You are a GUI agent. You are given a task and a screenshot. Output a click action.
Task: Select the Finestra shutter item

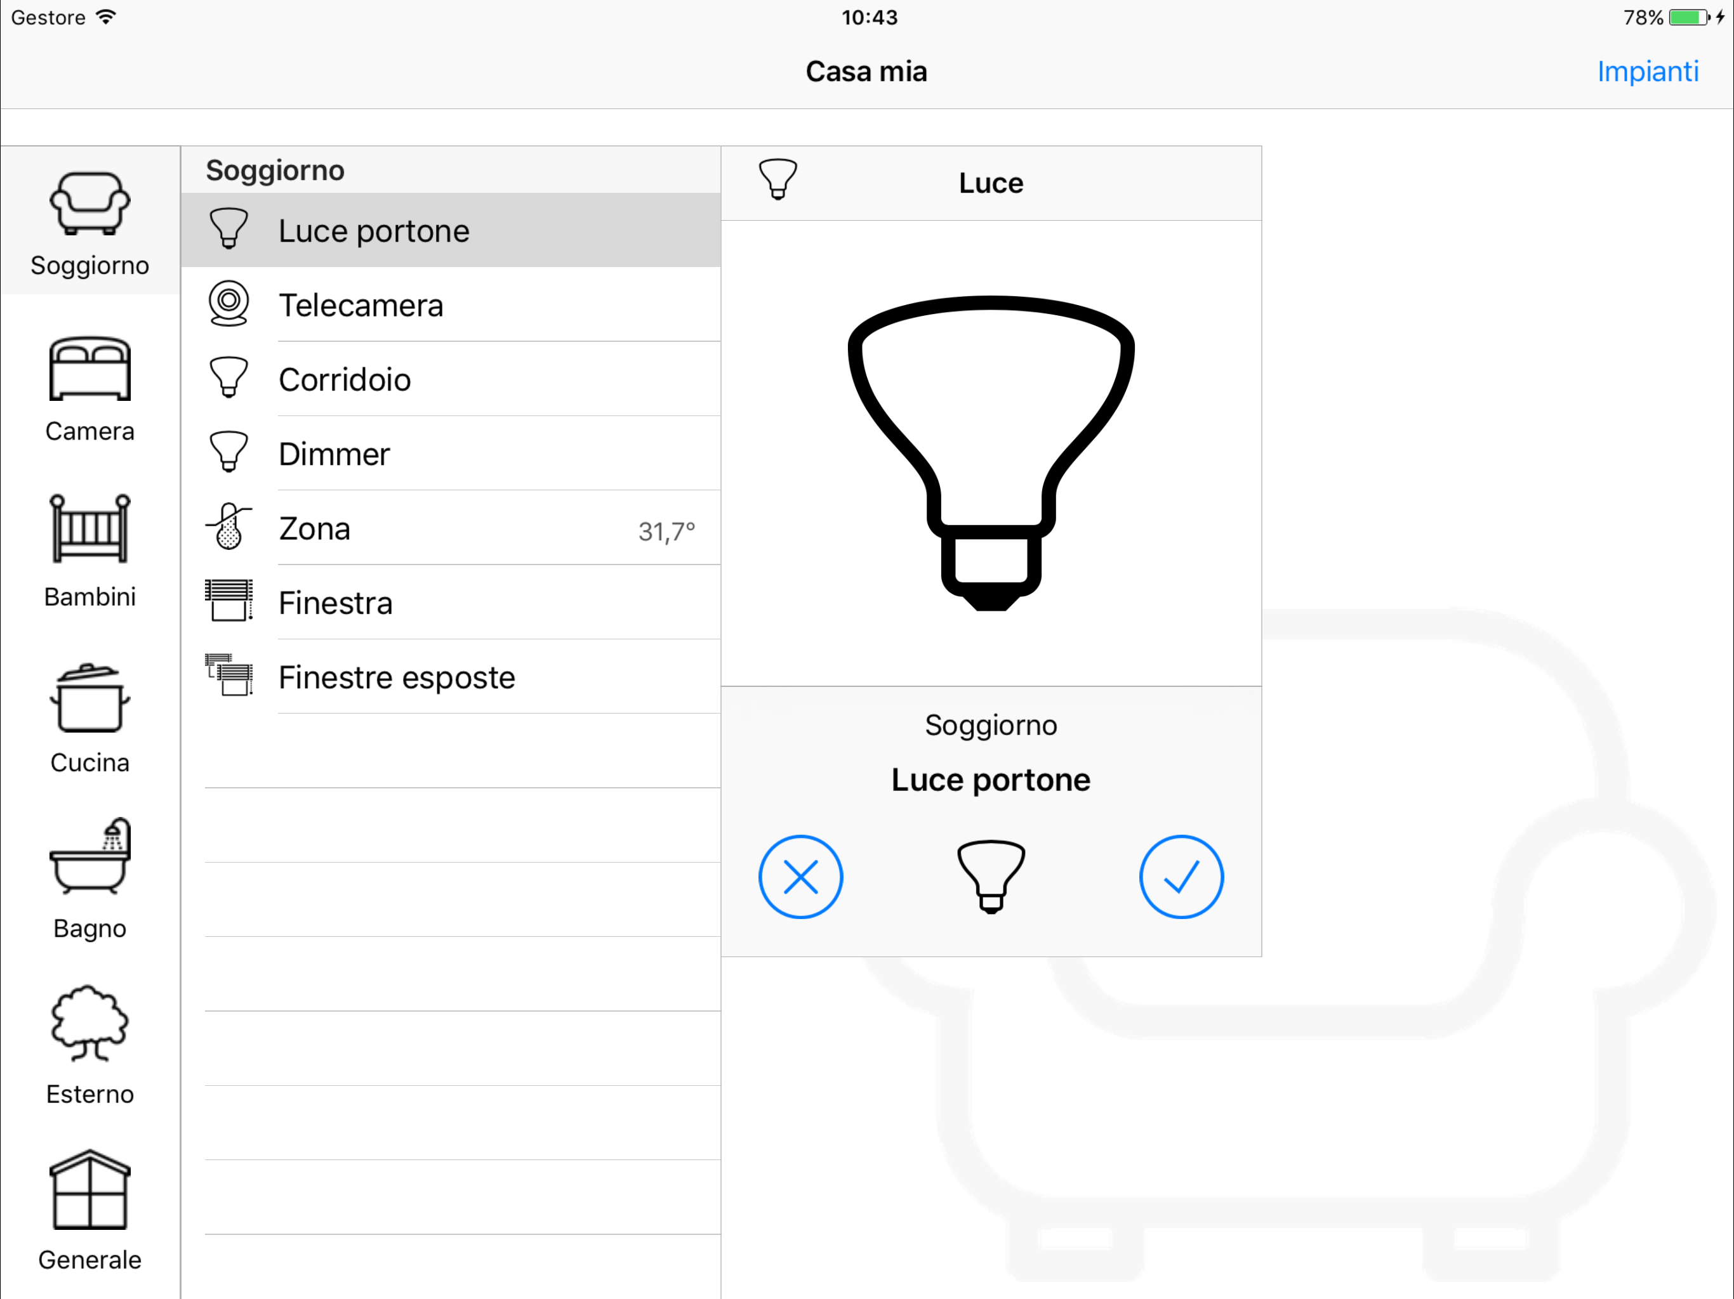point(336,603)
